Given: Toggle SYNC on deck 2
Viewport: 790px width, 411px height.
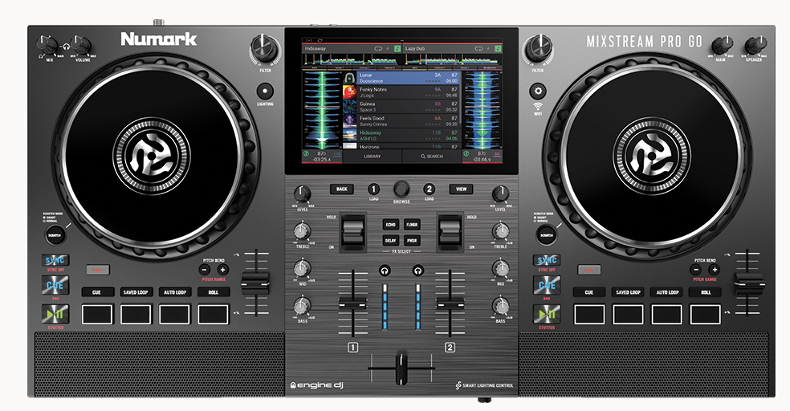Looking at the screenshot, I should (x=548, y=260).
